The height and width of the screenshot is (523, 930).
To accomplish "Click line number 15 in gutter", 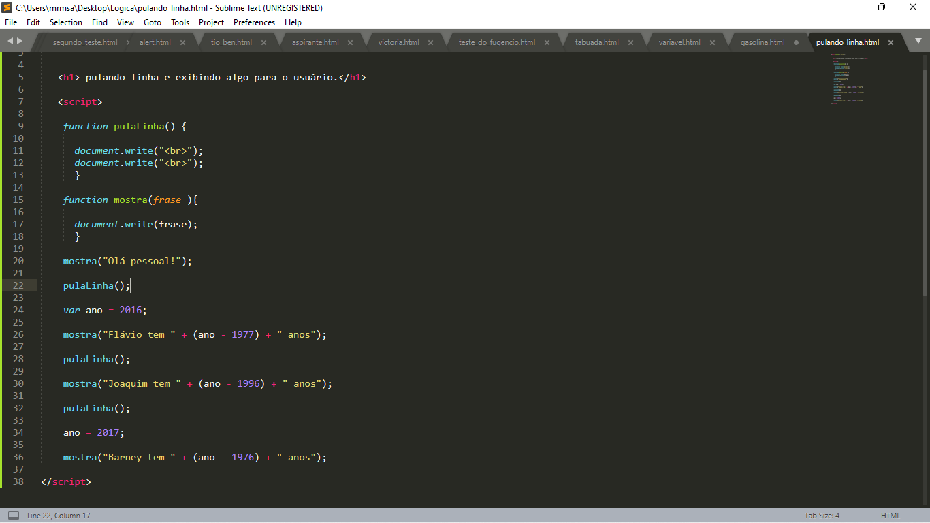I will 18,200.
